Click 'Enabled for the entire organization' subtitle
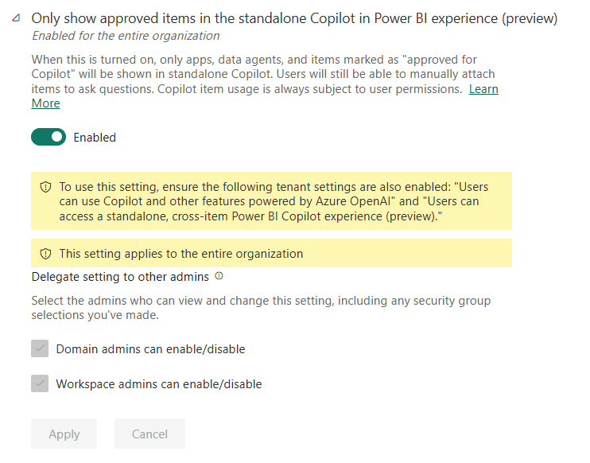Viewport: 590px width, 463px height. [x=126, y=36]
